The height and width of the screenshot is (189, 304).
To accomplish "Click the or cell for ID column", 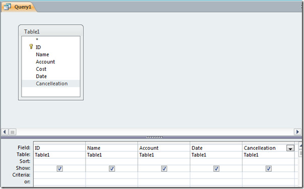I will tap(59, 182).
